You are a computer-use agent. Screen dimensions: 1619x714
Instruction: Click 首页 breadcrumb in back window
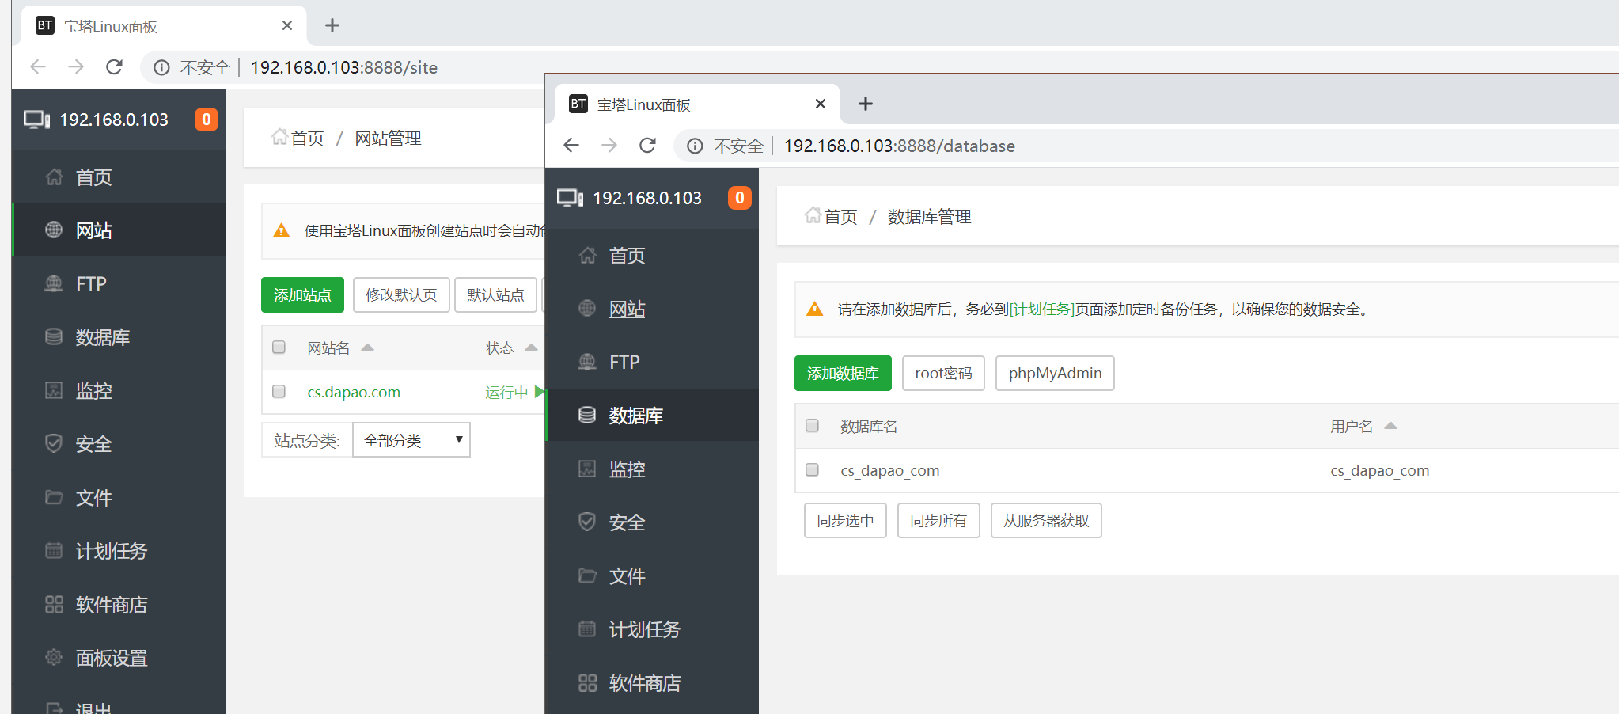[307, 138]
